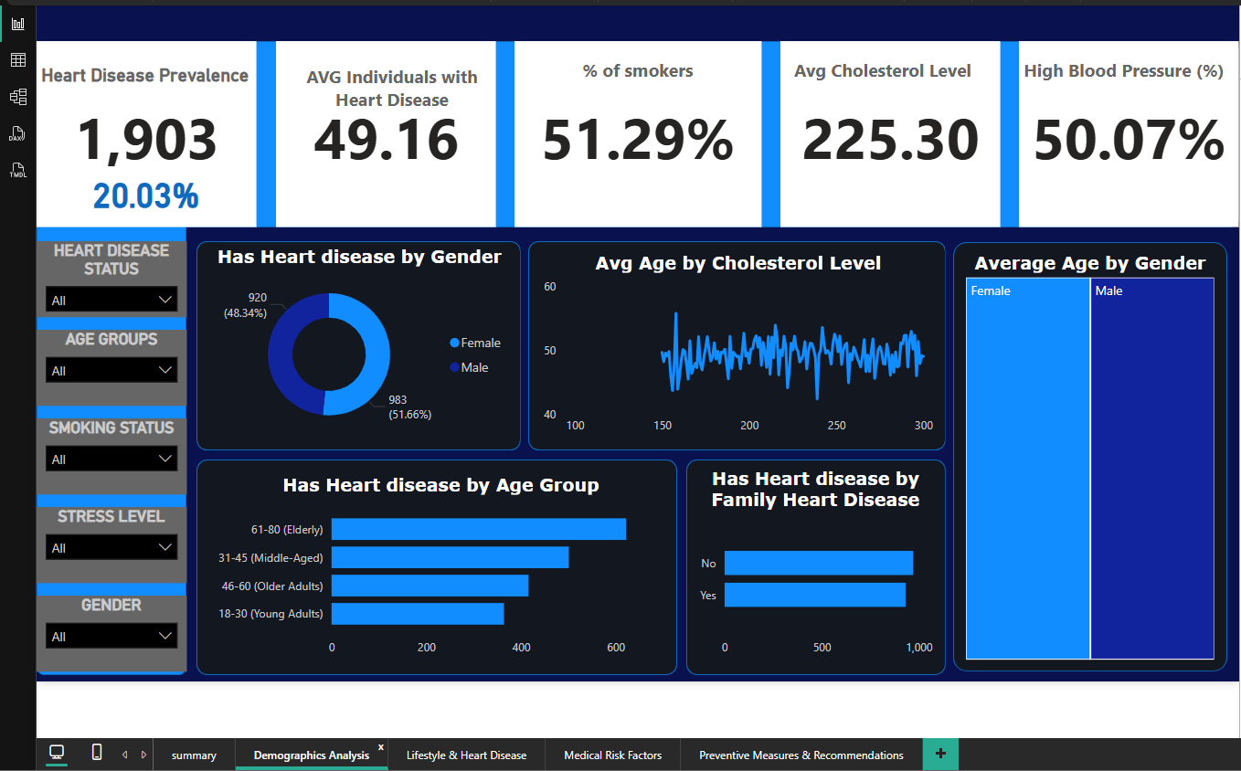
Task: Open the Age Groups slicer dropdown
Action: pos(111,370)
